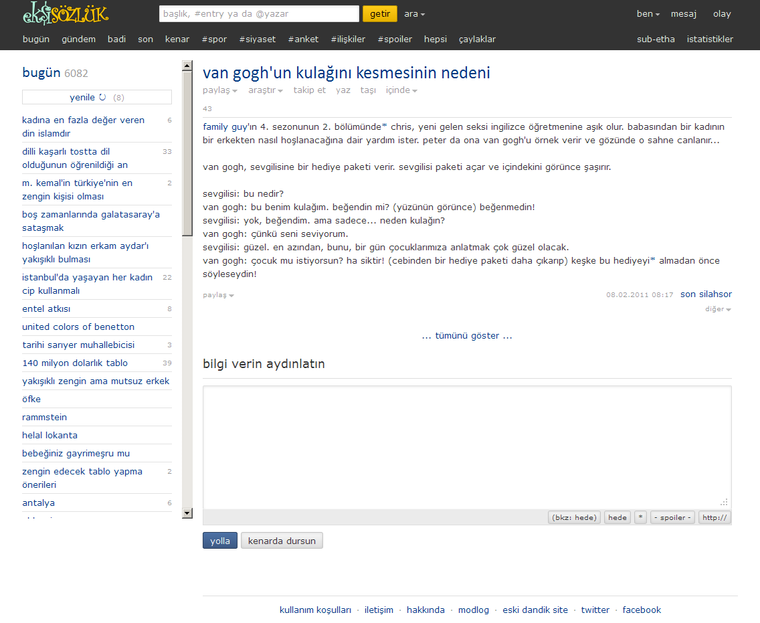Go to the gündem tab
This screenshot has height=623, width=760.
[78, 39]
